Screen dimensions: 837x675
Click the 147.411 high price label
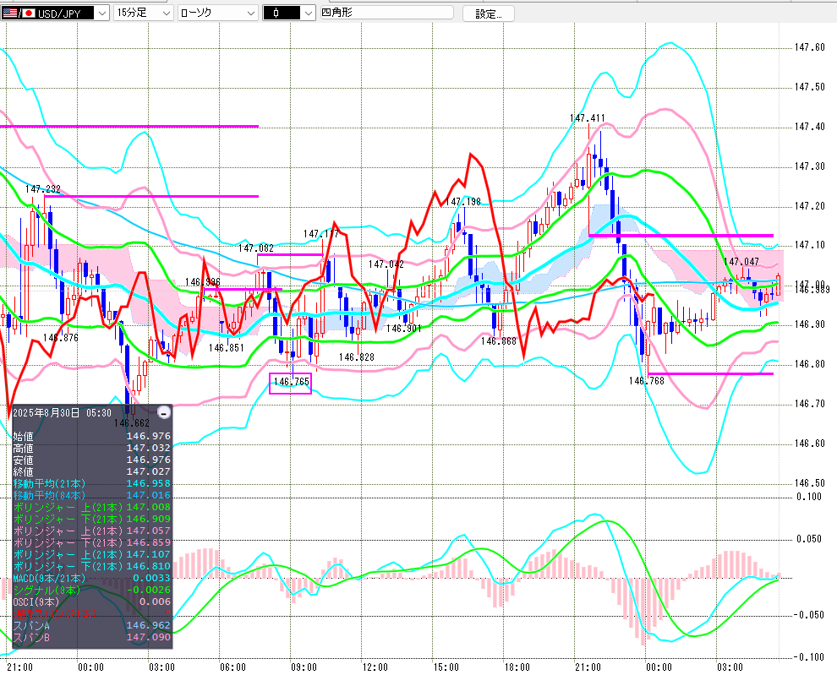point(588,118)
